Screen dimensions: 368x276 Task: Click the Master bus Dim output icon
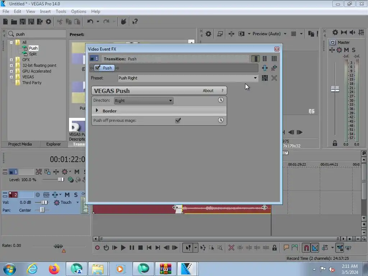pyautogui.click(x=352, y=32)
